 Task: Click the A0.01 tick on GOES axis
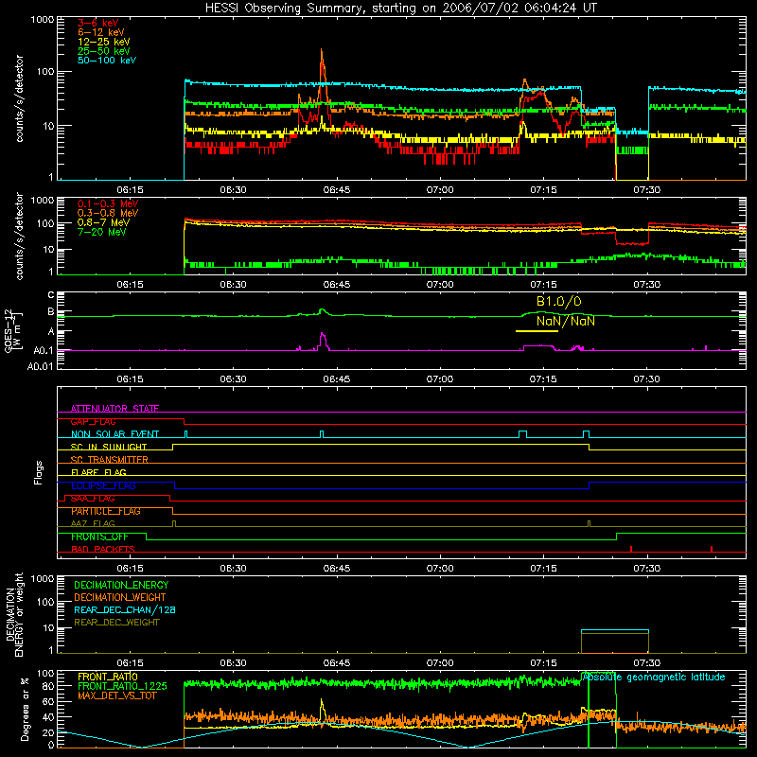point(41,366)
